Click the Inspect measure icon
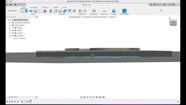The width and height of the screenshot is (186, 105). (105, 11)
